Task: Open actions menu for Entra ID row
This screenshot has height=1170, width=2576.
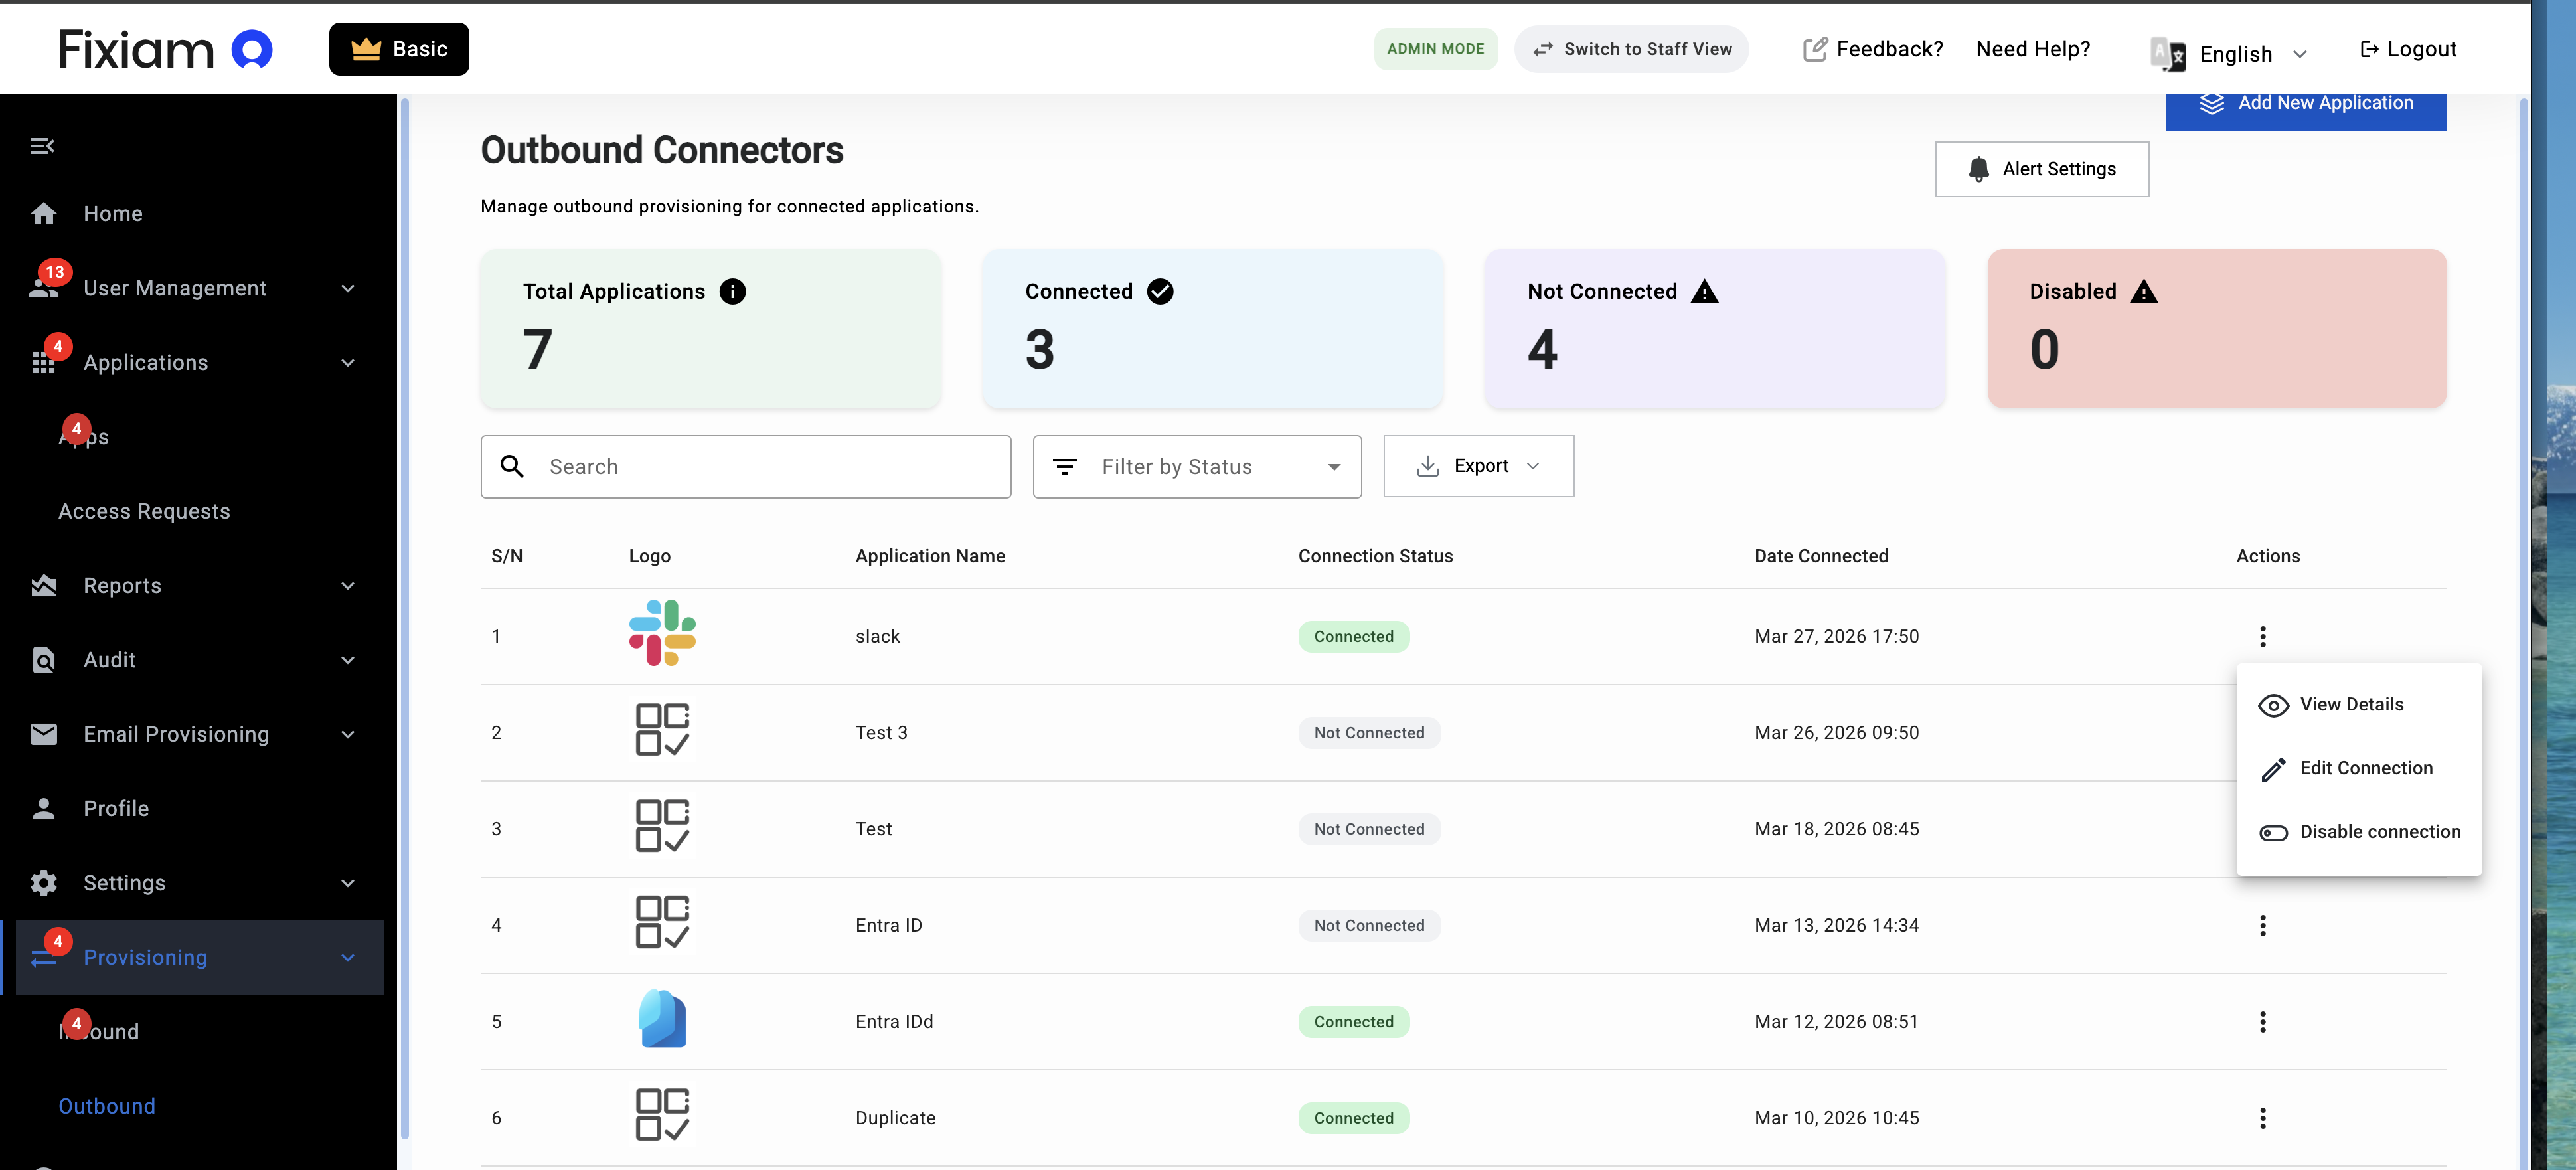Action: pos(2262,925)
